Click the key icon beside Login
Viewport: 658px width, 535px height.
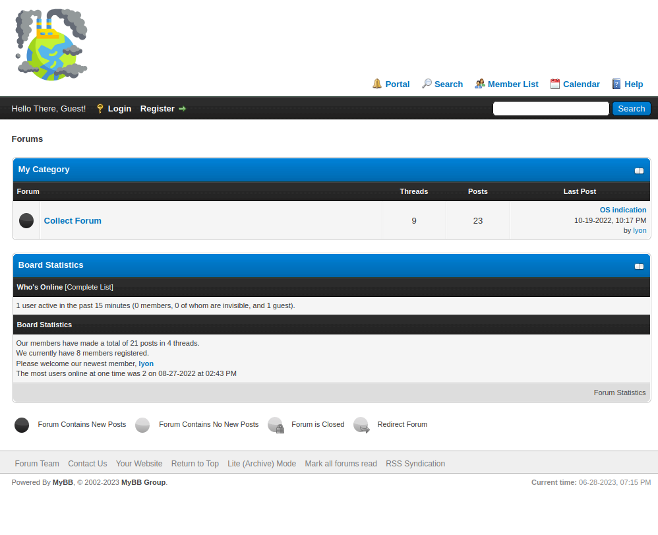coord(100,109)
